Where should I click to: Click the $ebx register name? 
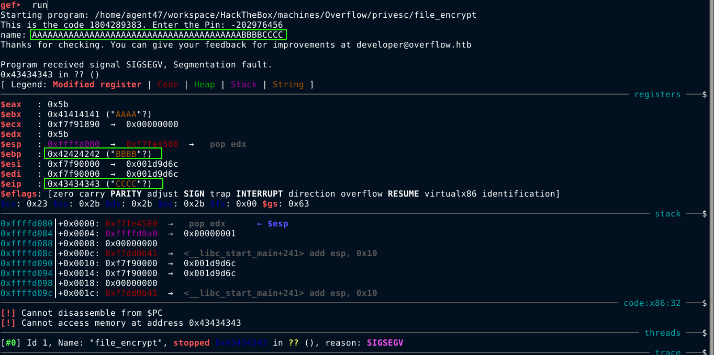pos(10,114)
